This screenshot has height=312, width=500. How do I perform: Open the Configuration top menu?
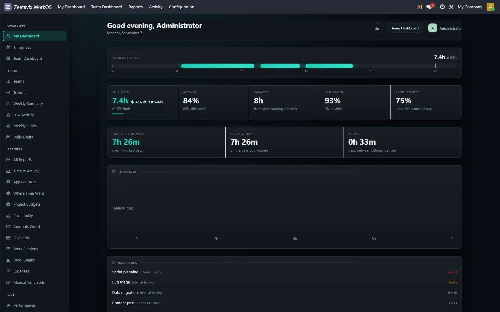click(x=182, y=7)
